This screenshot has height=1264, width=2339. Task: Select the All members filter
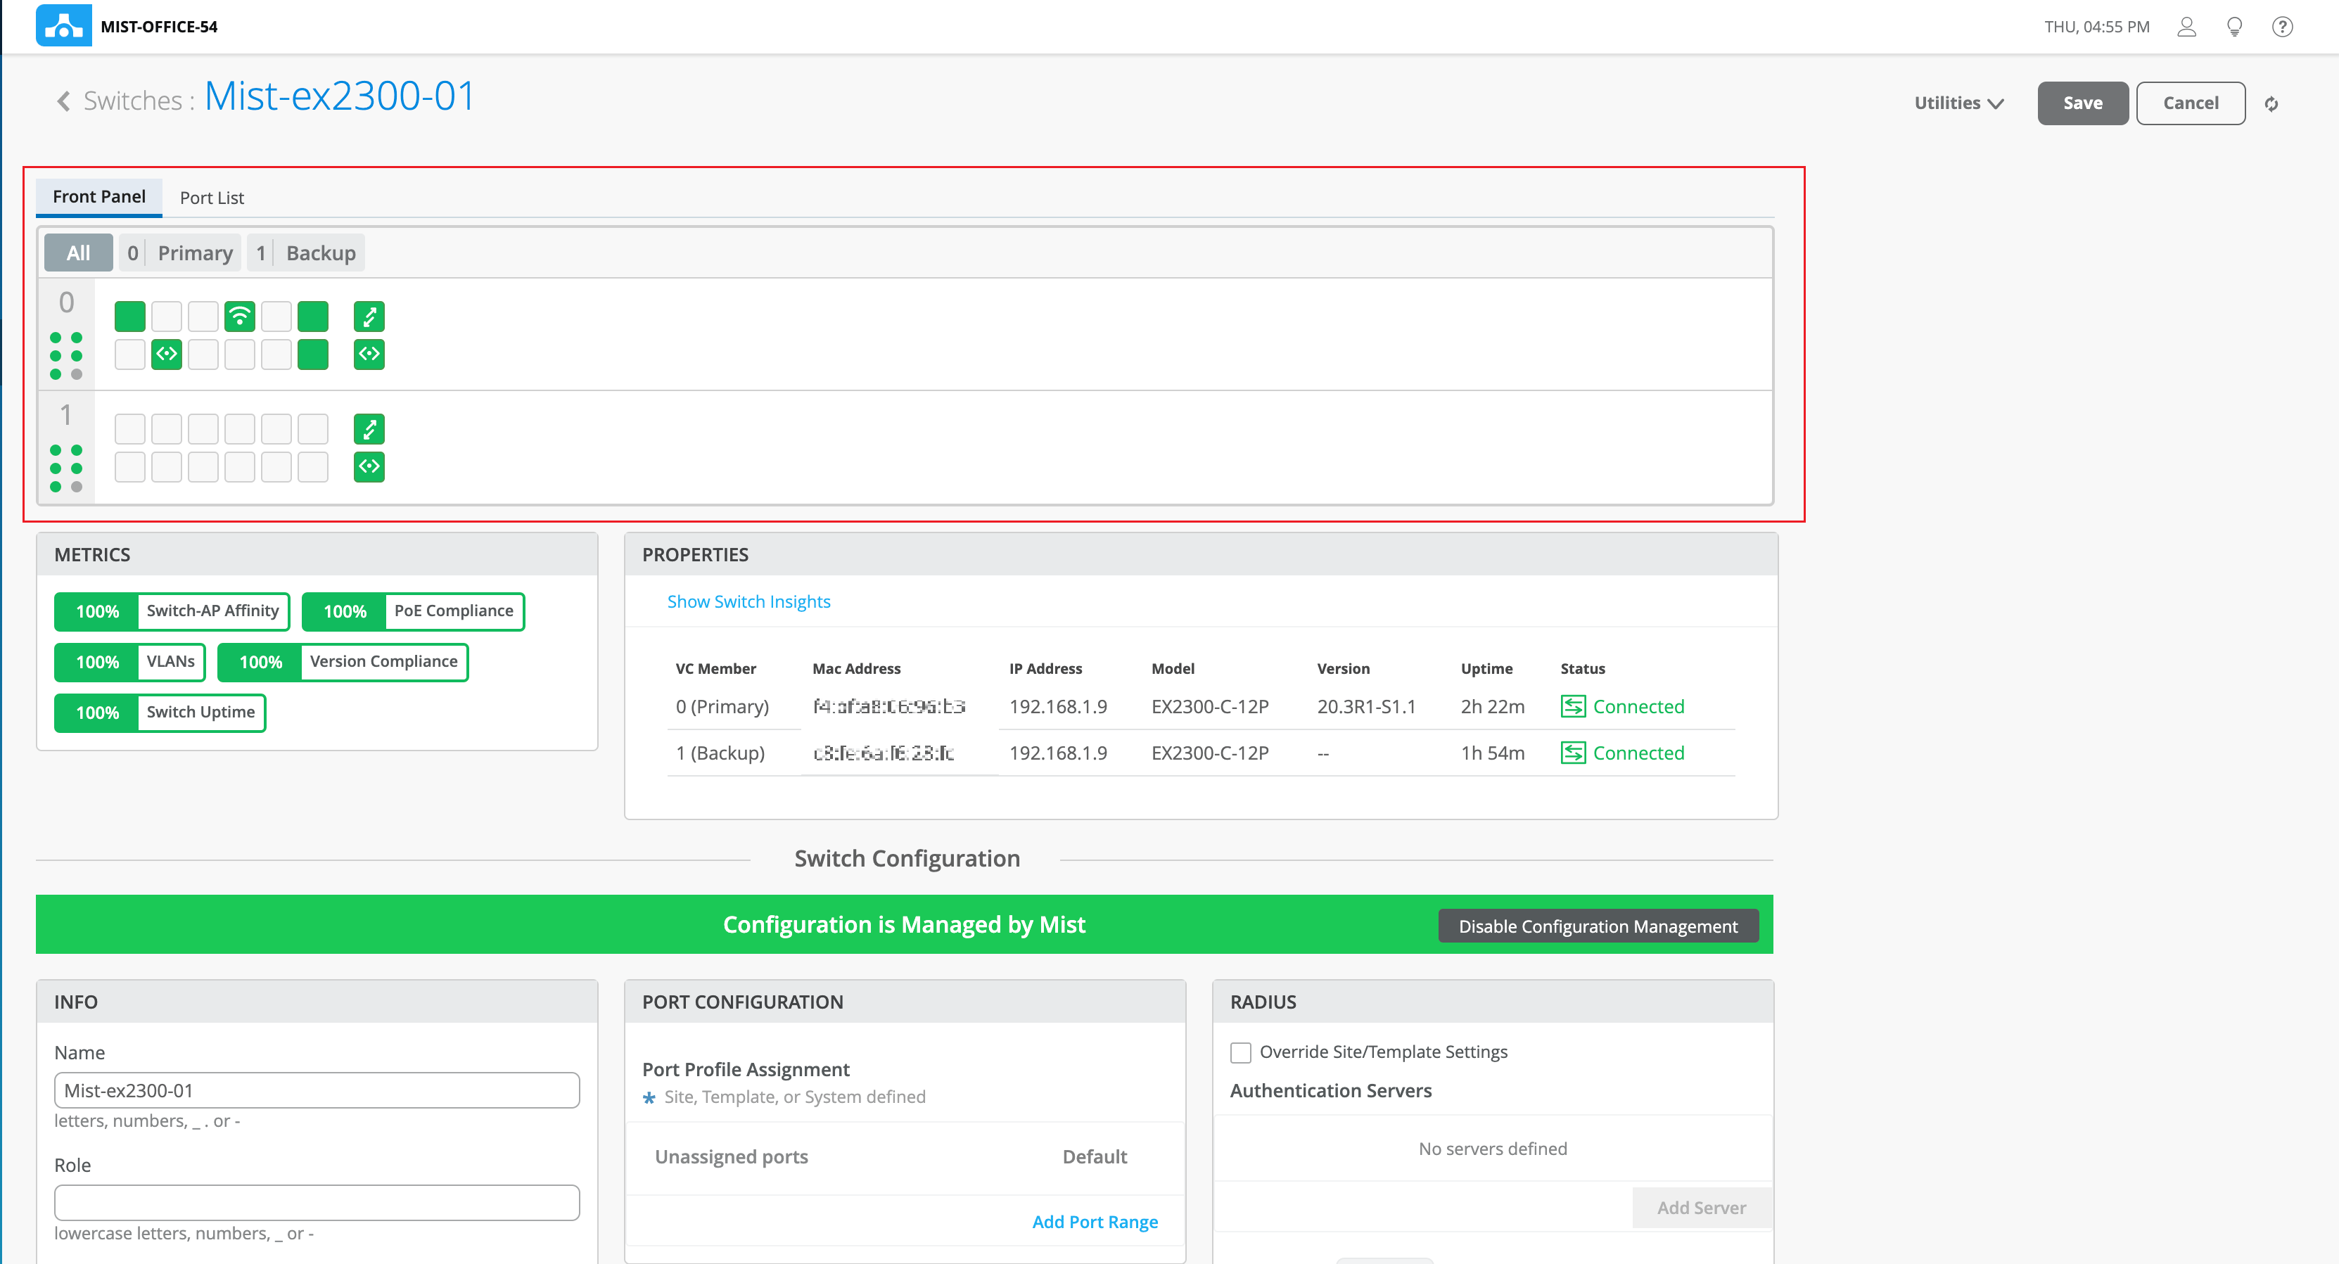[78, 253]
